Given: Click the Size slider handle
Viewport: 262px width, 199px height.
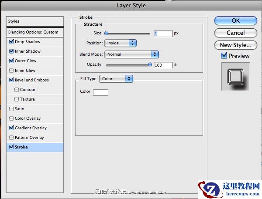Looking at the screenshot, I should (106, 33).
